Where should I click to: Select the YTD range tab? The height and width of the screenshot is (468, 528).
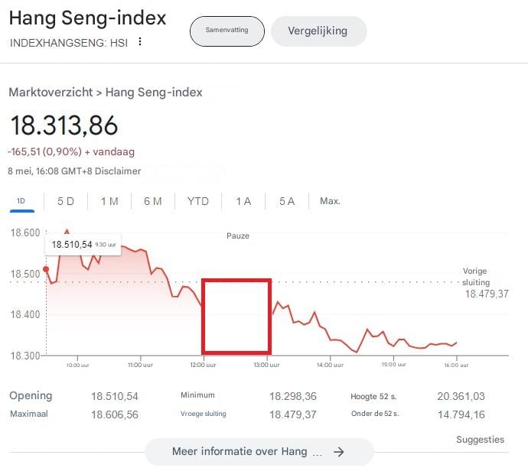click(x=197, y=201)
